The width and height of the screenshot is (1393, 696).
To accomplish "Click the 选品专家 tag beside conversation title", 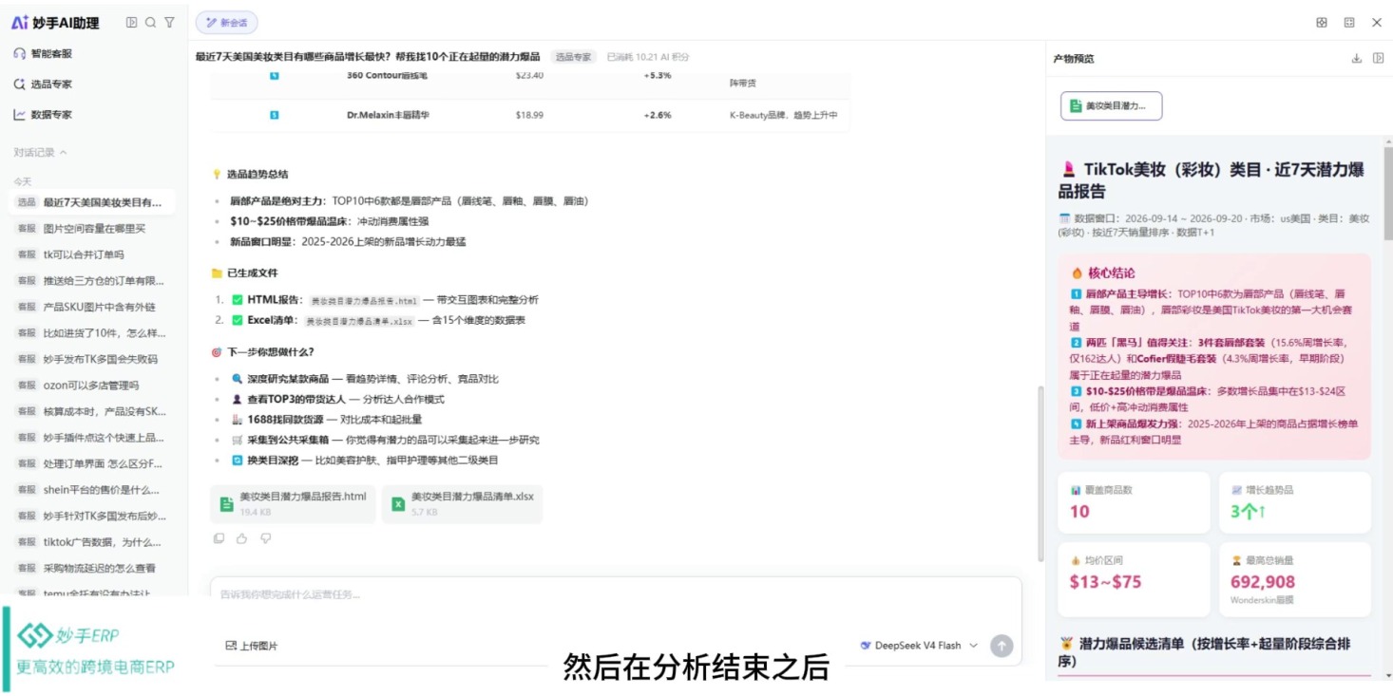I will pyautogui.click(x=574, y=57).
